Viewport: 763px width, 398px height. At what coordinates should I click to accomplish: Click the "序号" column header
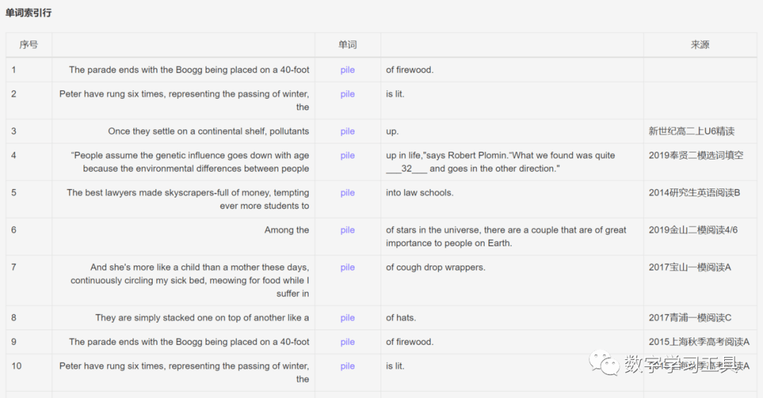click(x=29, y=44)
